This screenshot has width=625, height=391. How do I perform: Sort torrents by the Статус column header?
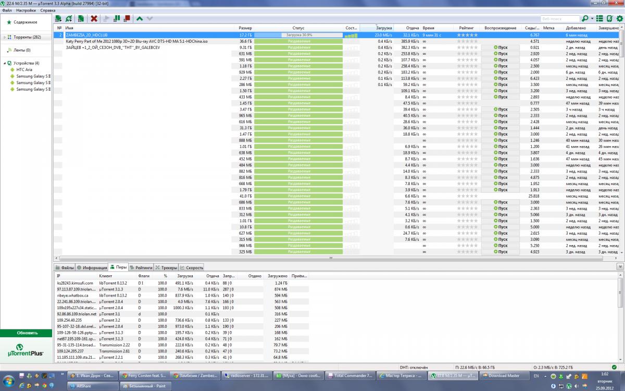pos(298,28)
